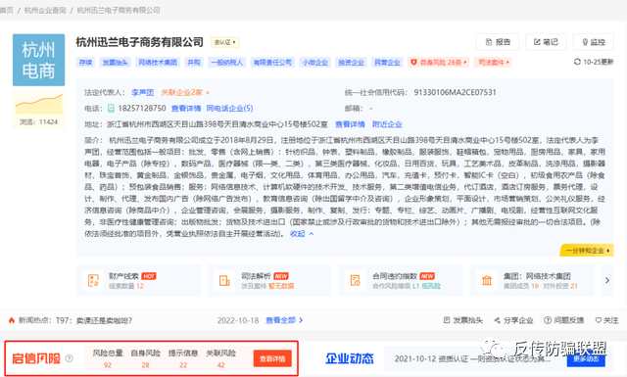Expand the 去认证 certification badge
The width and height of the screenshot is (627, 377).
point(224,42)
